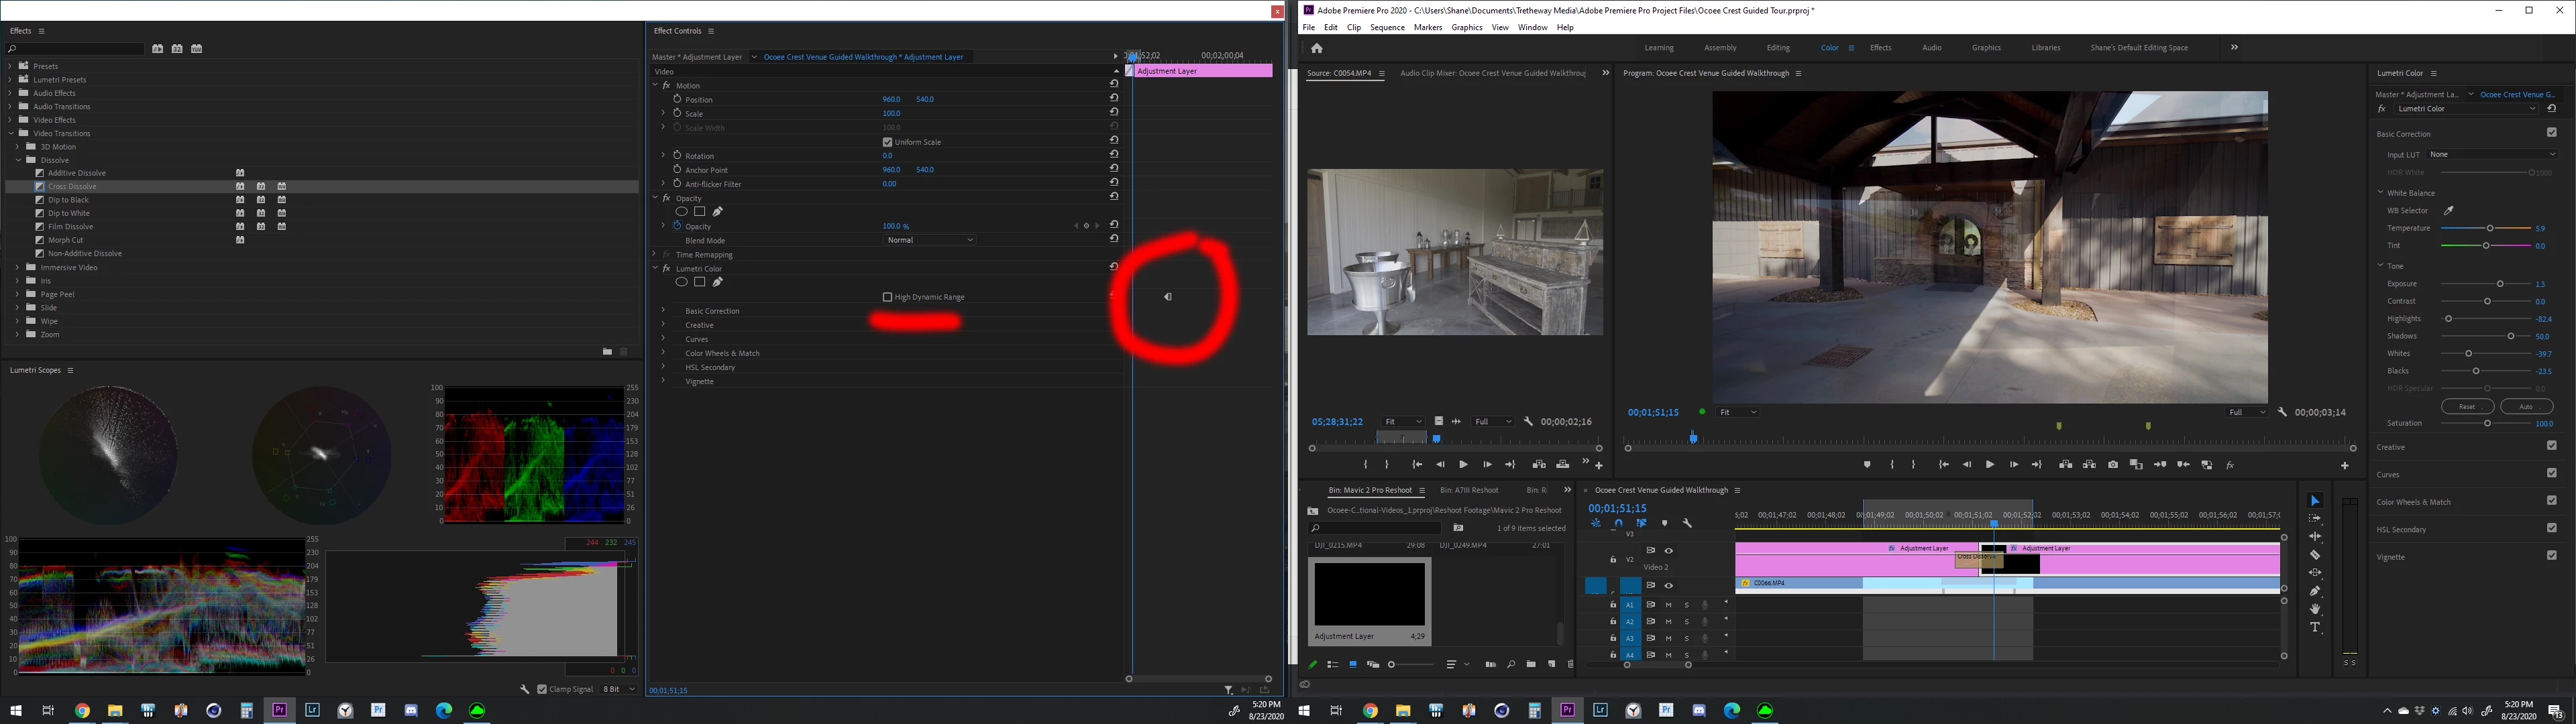
Task: Toggle the V2 track output eye
Action: tap(1668, 551)
